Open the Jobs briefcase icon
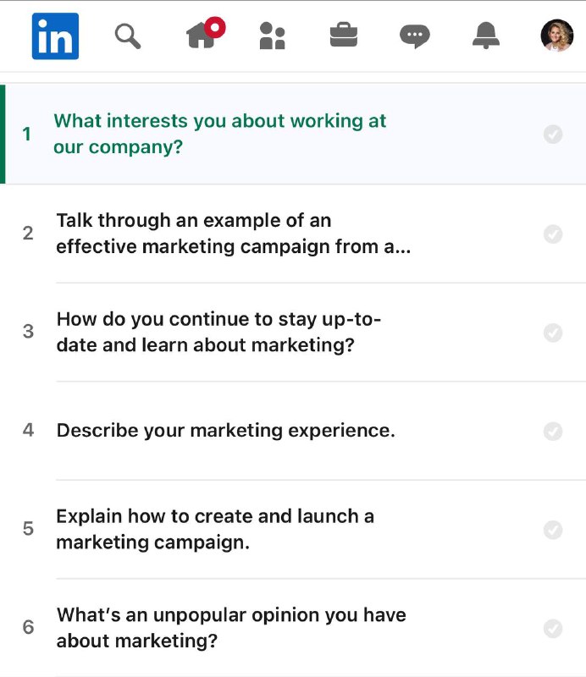This screenshot has width=586, height=677. pyautogui.click(x=344, y=35)
